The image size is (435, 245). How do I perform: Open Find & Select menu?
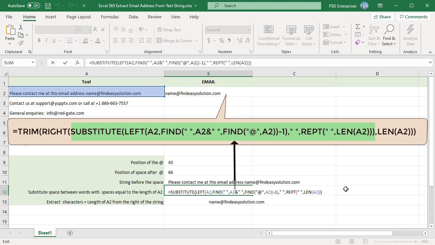pos(389,35)
